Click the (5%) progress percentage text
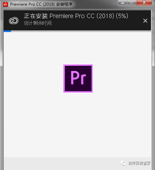Viewport: 155px width, 170px height. tap(122, 16)
